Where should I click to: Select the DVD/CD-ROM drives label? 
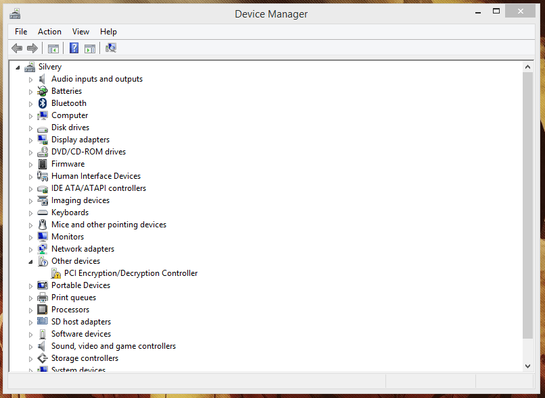[89, 152]
